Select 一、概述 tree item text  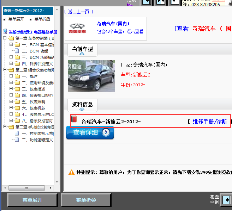pos(30,76)
